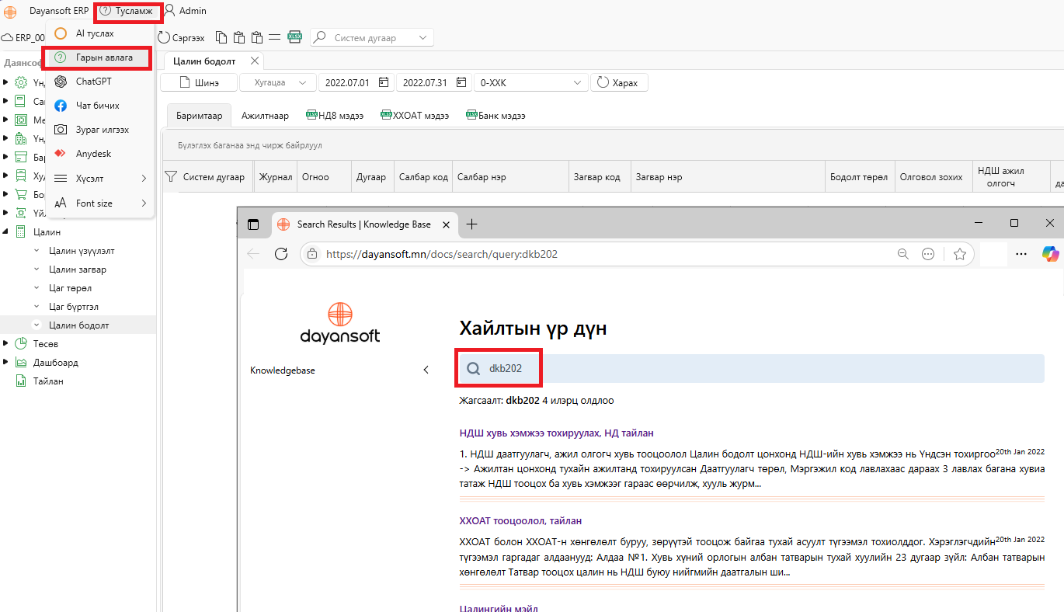Expand the Цалин tree node
The image size is (1064, 612).
[x=6, y=231]
